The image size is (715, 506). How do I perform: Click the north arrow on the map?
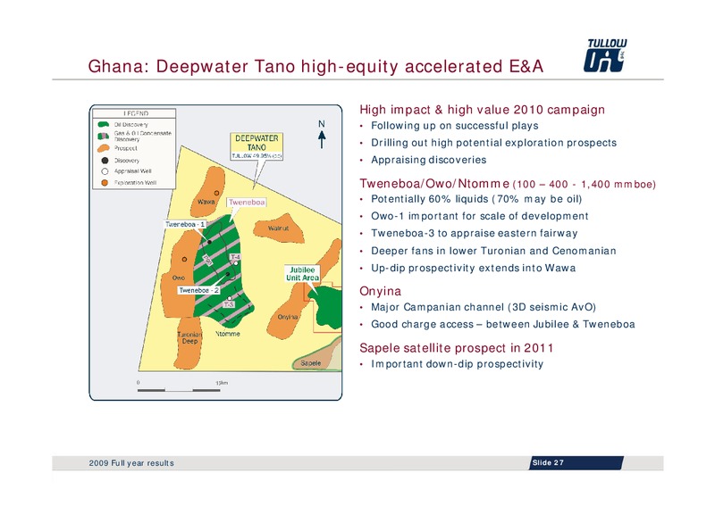[322, 139]
